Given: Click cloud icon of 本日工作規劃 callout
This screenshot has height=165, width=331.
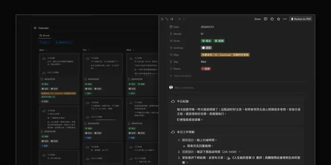Looking at the screenshot, I should 173,132.
